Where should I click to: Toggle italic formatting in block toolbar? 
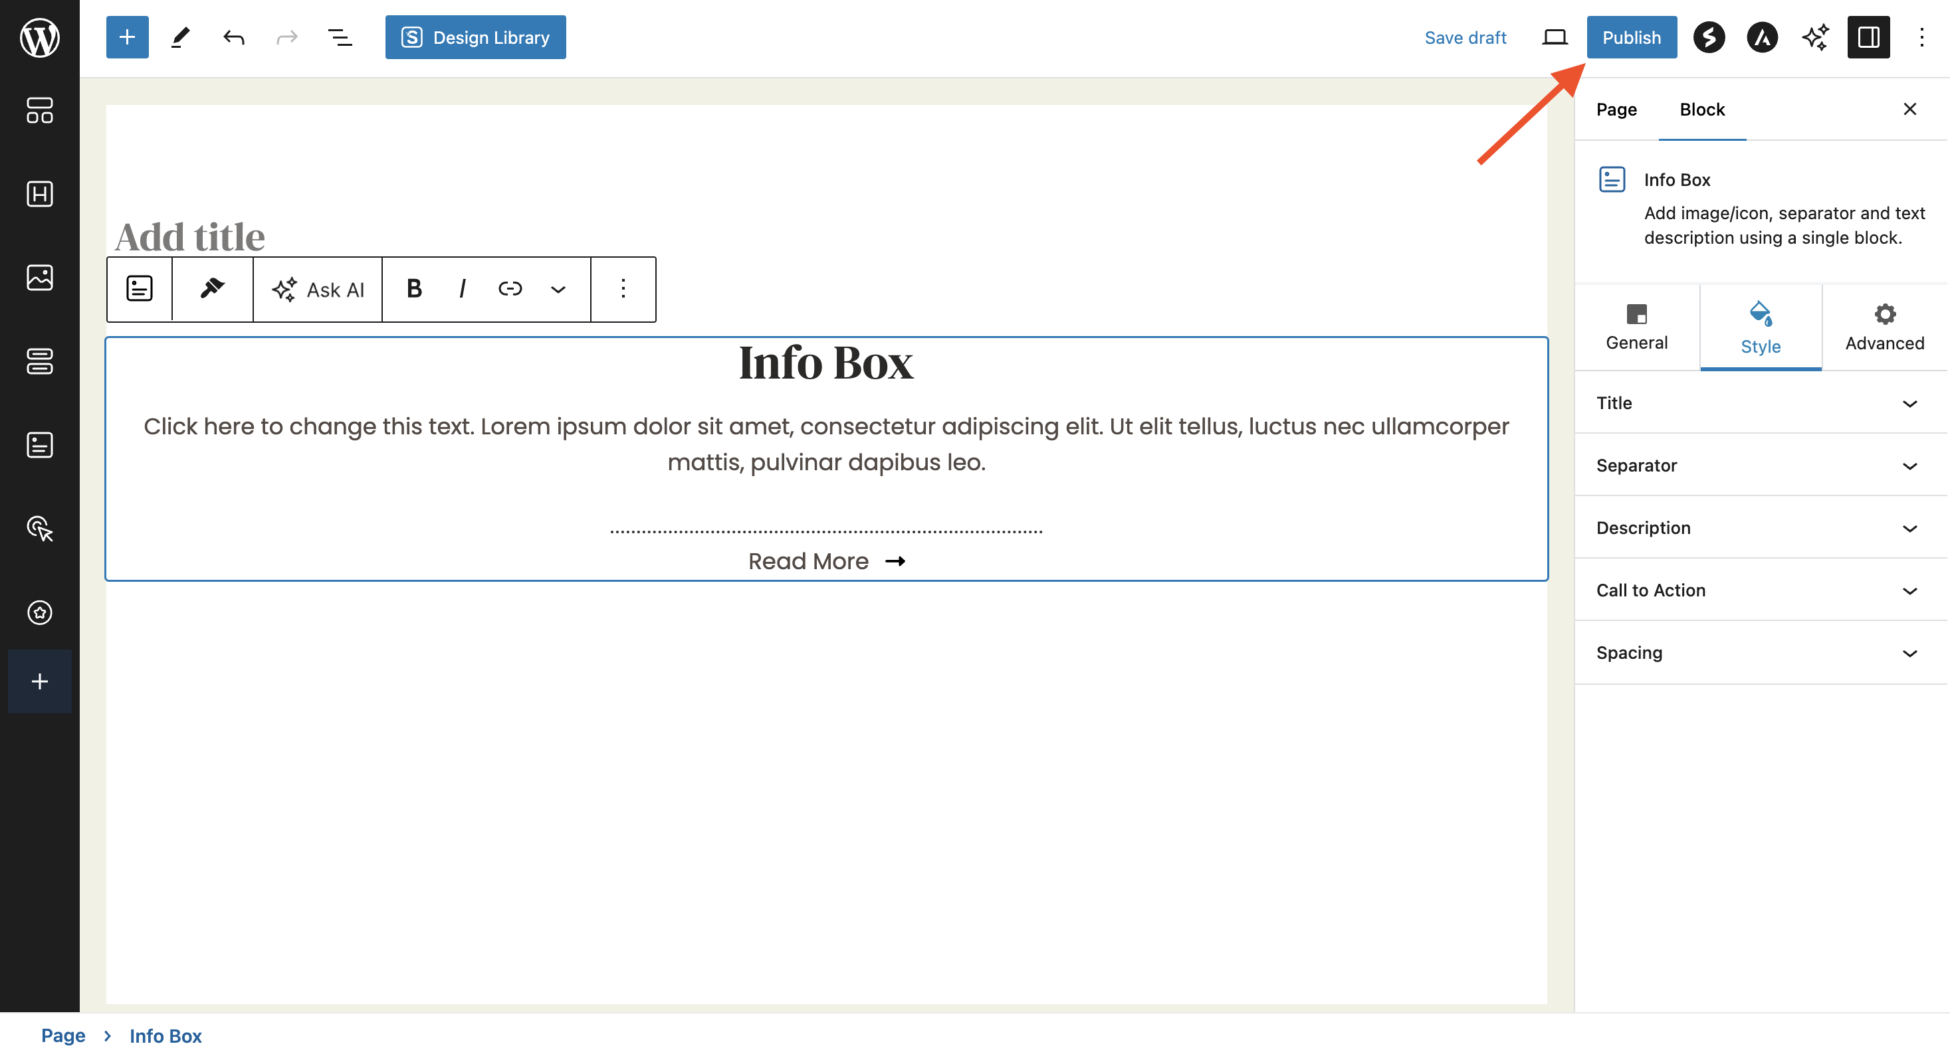462,289
